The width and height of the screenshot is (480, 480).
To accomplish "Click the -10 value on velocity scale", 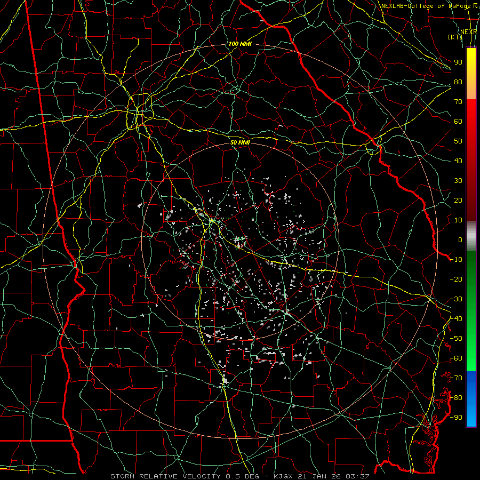I will 456,260.
